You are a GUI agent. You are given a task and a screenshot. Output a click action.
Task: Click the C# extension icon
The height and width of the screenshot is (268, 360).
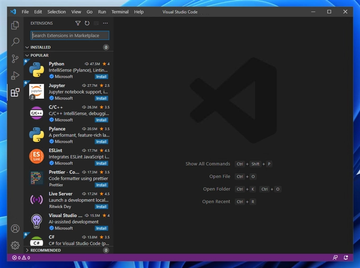point(37,241)
